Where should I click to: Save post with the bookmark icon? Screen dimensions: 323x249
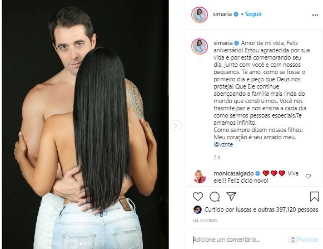(x=315, y=196)
